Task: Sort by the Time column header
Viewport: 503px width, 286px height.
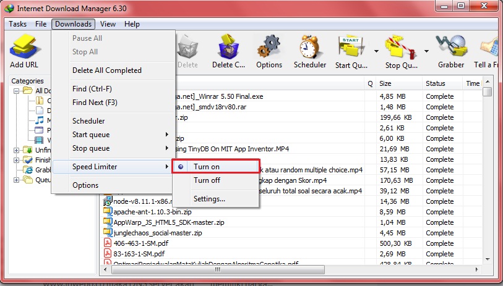Action: pyautogui.click(x=473, y=83)
